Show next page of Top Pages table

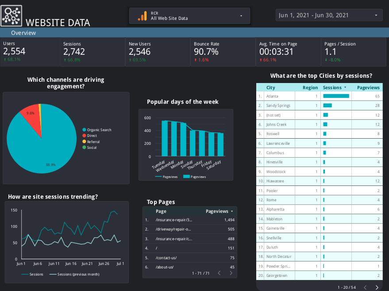231,273
